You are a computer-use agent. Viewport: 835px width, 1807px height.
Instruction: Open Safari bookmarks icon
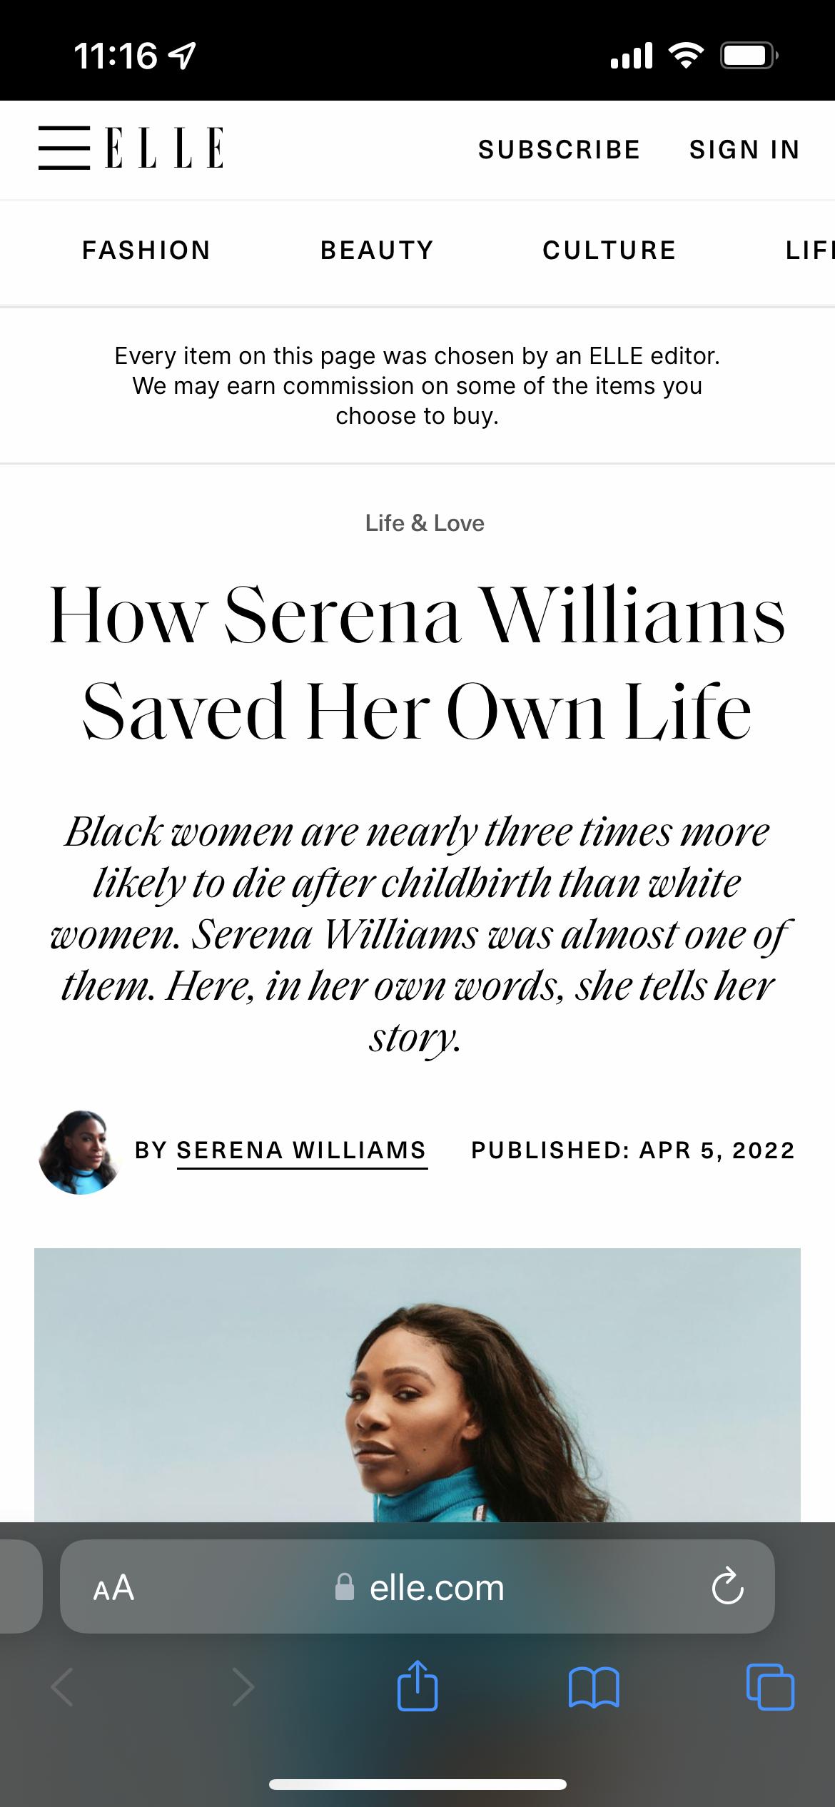coord(594,1687)
